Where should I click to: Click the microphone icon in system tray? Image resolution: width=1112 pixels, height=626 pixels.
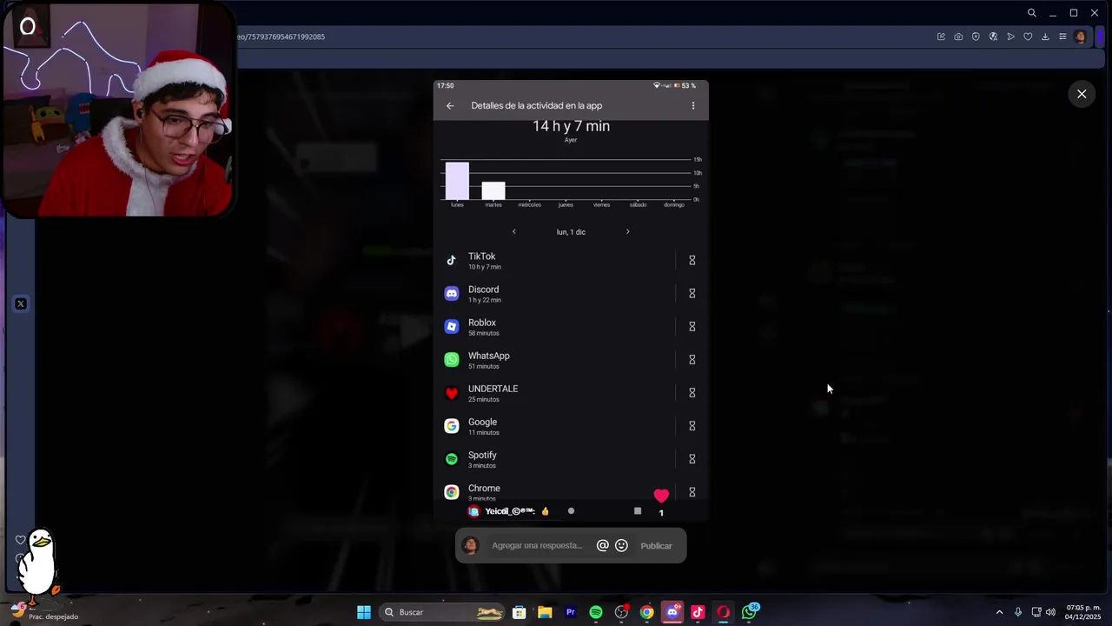(x=1018, y=612)
